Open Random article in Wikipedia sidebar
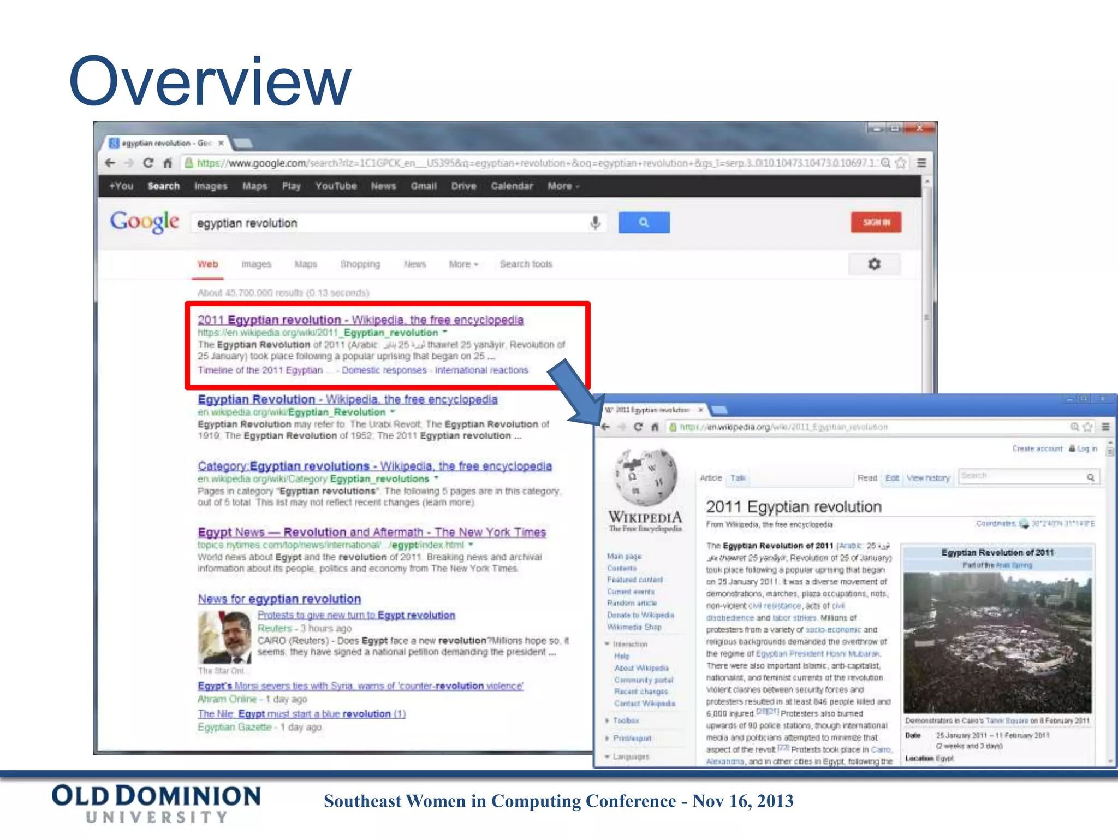The height and width of the screenshot is (839, 1118). [632, 603]
